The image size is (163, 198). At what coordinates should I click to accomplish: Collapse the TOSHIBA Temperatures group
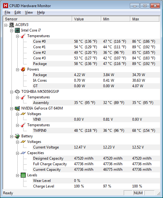pyautogui.click(x=17, y=98)
